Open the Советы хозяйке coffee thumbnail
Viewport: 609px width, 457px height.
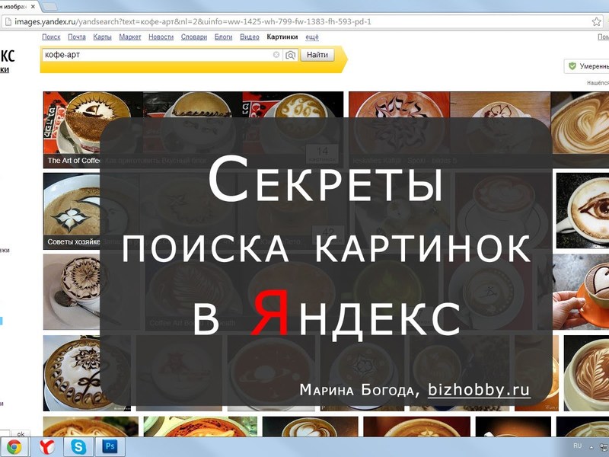coord(72,211)
